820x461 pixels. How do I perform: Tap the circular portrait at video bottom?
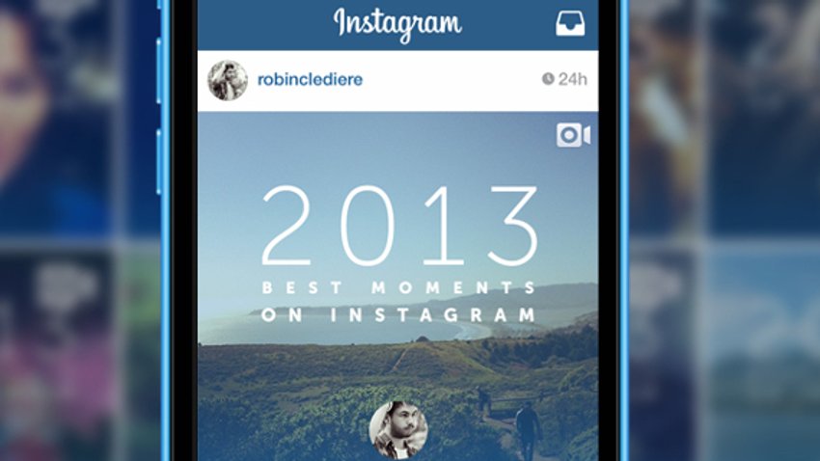[x=398, y=430]
